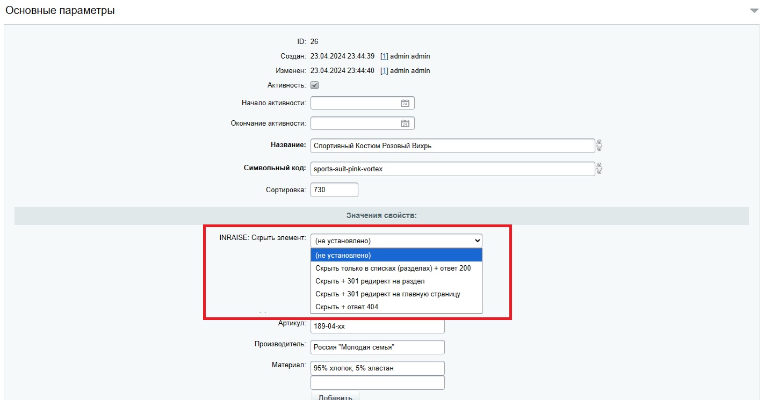Click the Добавить button under Материал
The image size is (765, 400).
335,396
